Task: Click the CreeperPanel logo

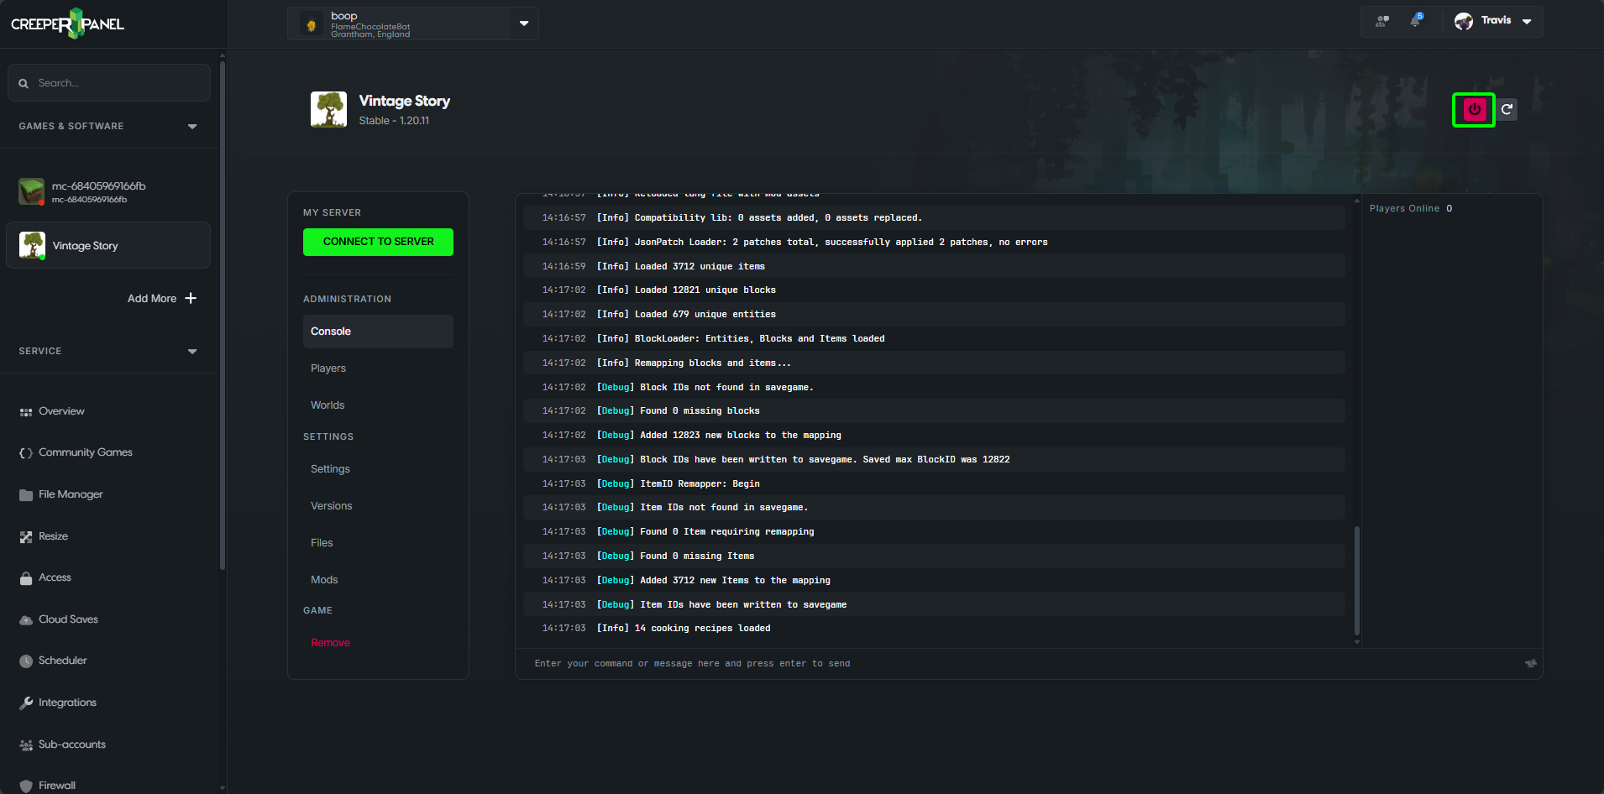Action: 67,24
